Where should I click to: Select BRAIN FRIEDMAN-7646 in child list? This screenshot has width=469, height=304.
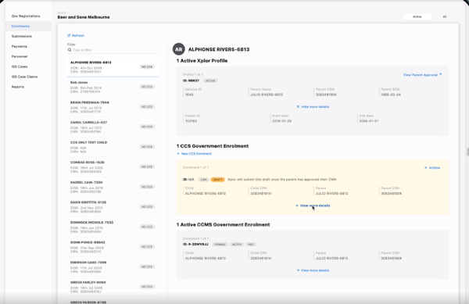(113, 107)
